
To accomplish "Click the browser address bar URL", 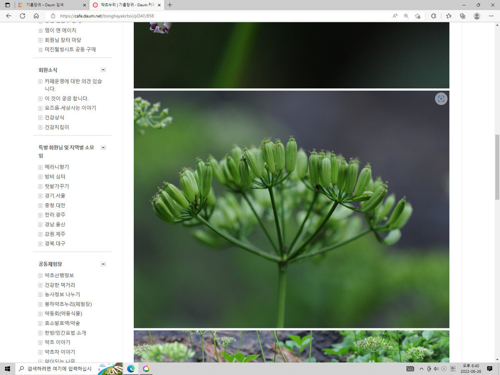I will point(107,16).
